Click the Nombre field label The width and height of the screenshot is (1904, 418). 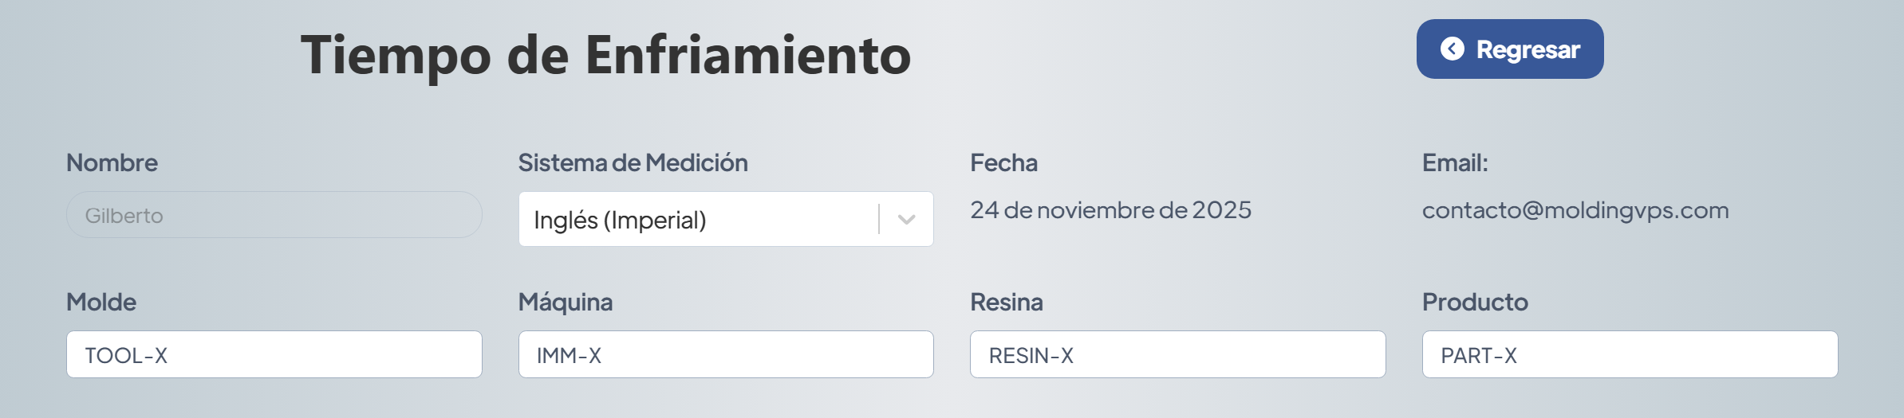point(112,162)
